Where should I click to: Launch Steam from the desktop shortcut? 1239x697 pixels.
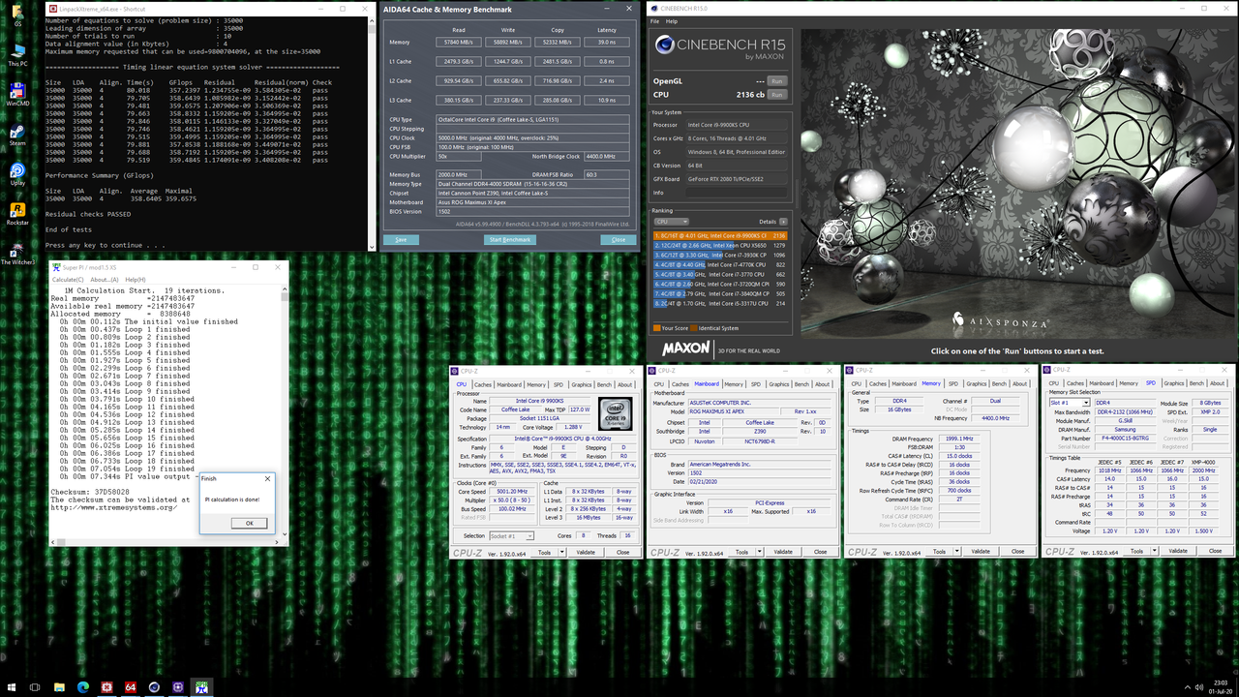[17, 134]
